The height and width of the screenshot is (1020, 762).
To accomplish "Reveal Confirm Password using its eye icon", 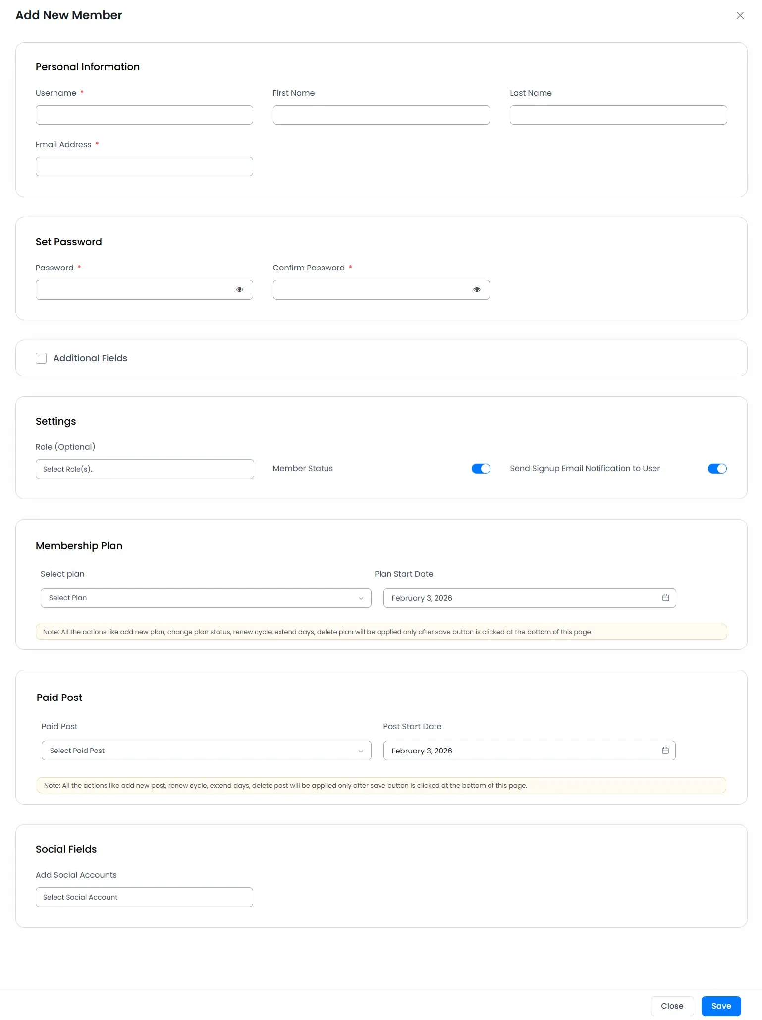I will (x=477, y=290).
